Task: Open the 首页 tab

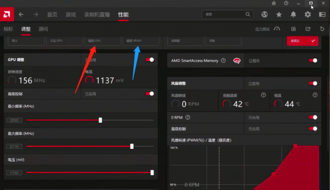Action: 52,15
